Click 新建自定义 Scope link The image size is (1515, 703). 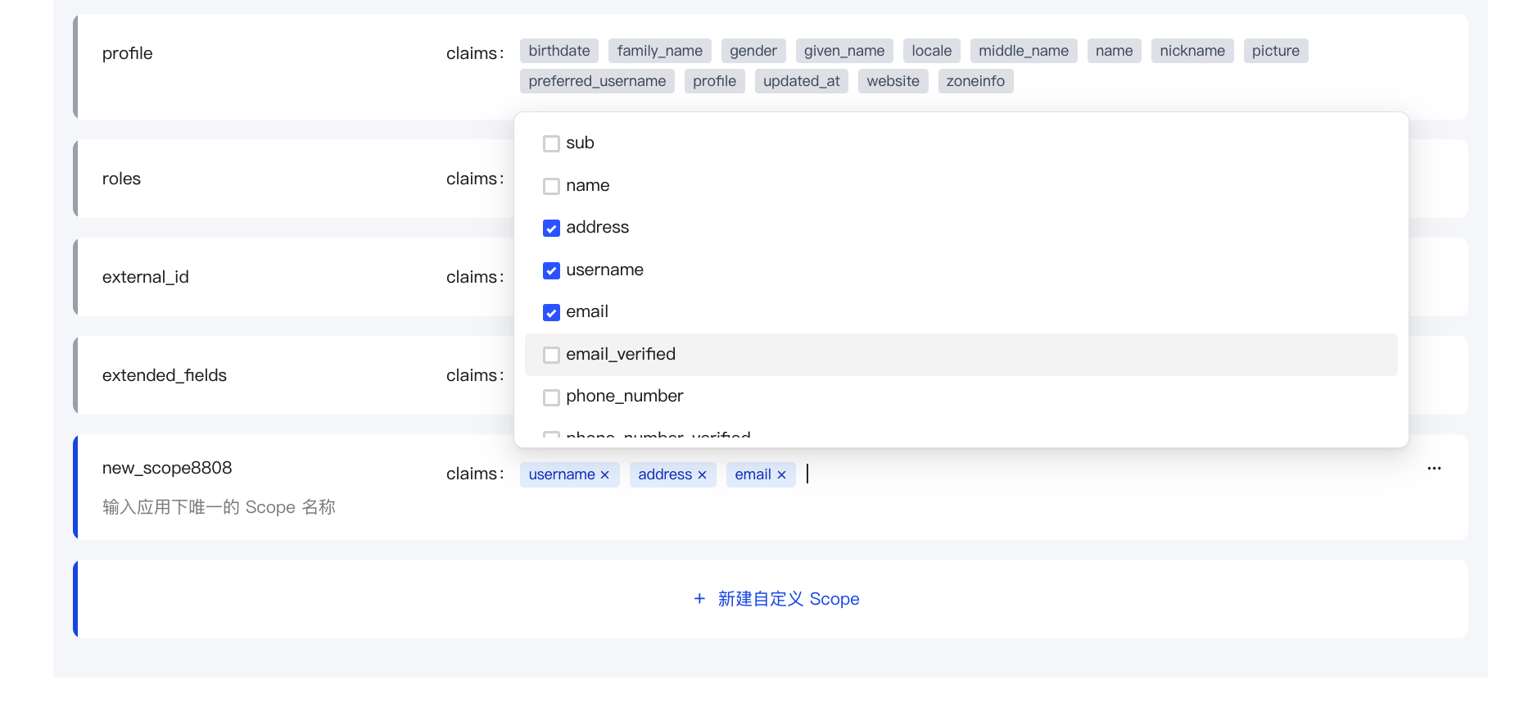788,599
